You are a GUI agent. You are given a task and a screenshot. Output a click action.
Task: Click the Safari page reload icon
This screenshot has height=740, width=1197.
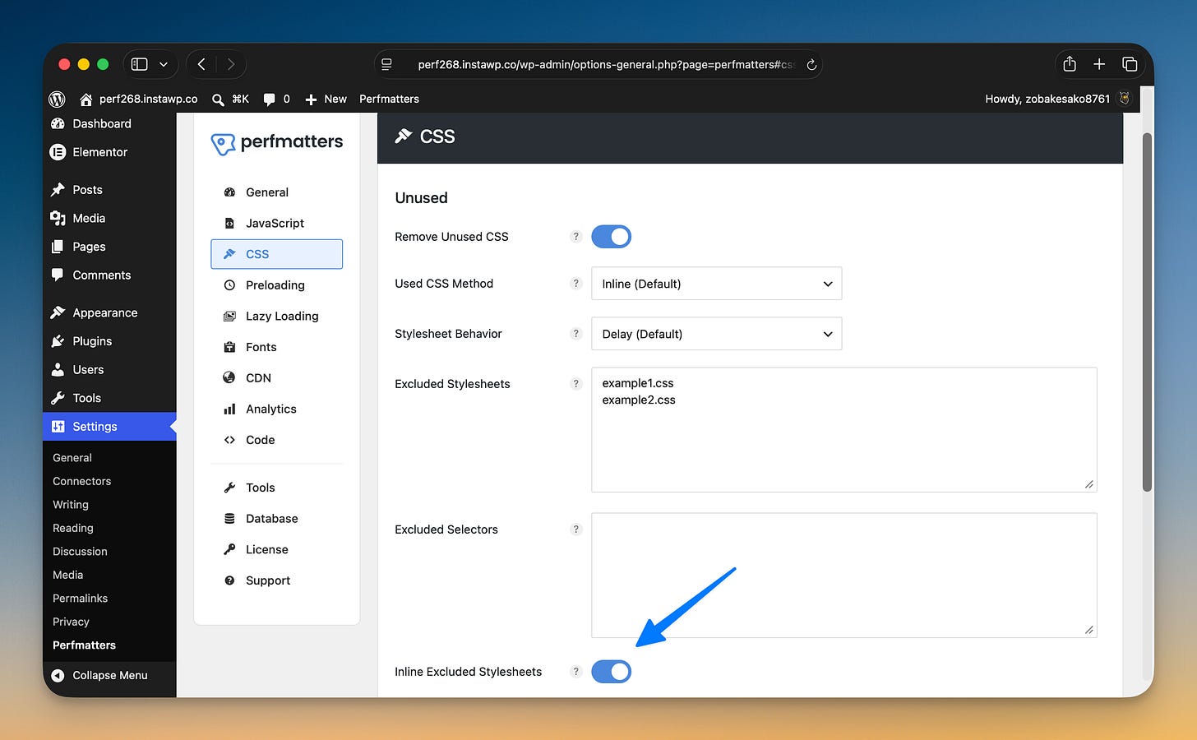[x=811, y=64]
